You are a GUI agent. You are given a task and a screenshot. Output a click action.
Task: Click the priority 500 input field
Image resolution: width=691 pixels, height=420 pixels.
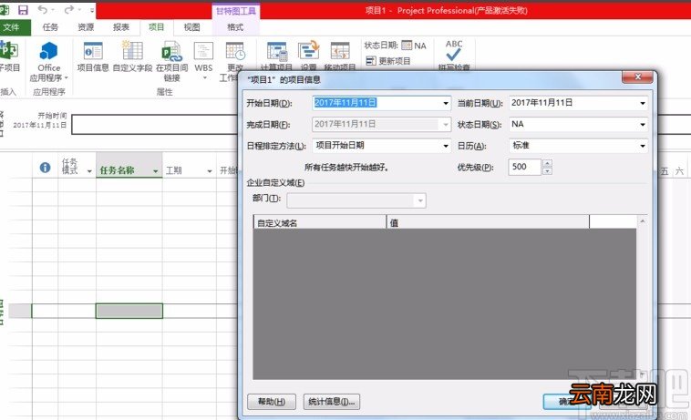click(524, 167)
